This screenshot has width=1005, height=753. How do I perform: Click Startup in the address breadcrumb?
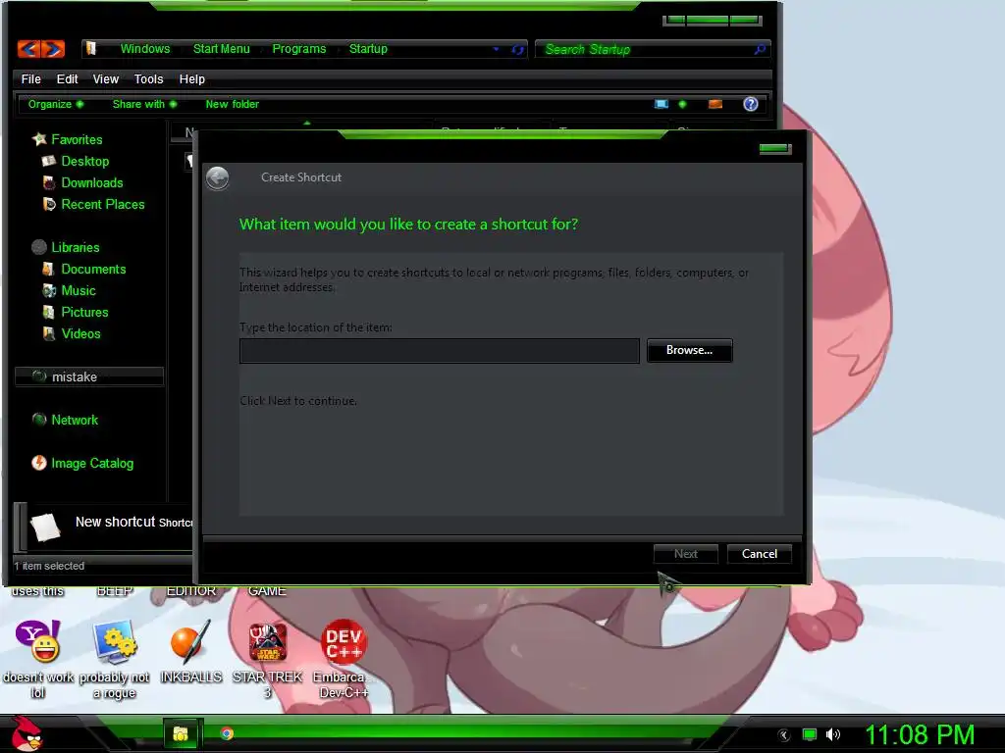click(368, 49)
